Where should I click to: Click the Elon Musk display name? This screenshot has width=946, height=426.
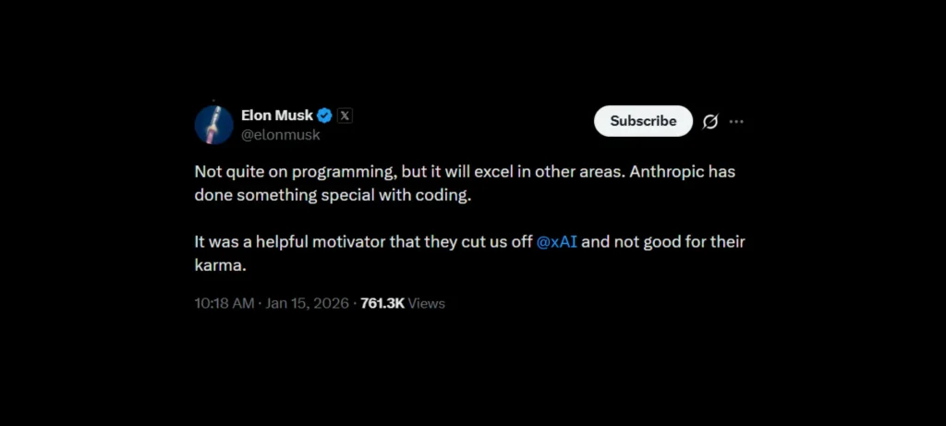pyautogui.click(x=277, y=116)
